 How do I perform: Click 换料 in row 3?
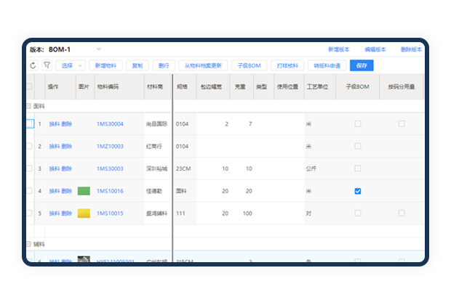55,168
